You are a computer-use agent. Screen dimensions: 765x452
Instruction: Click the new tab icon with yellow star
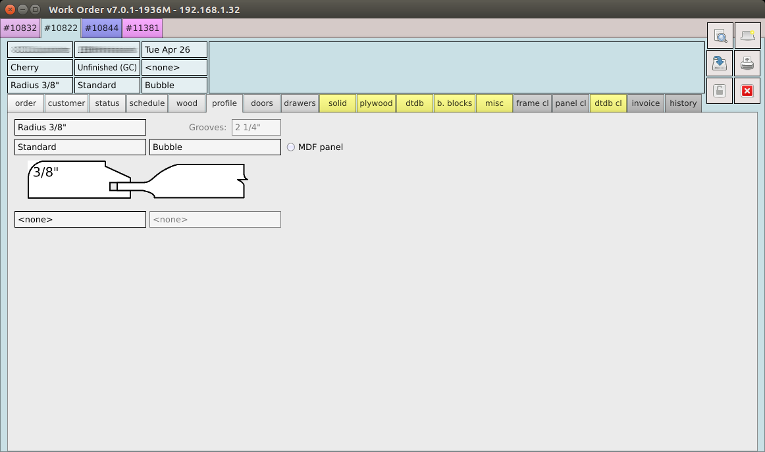click(747, 36)
